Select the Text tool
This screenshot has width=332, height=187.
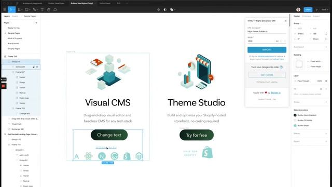tap(42, 9)
